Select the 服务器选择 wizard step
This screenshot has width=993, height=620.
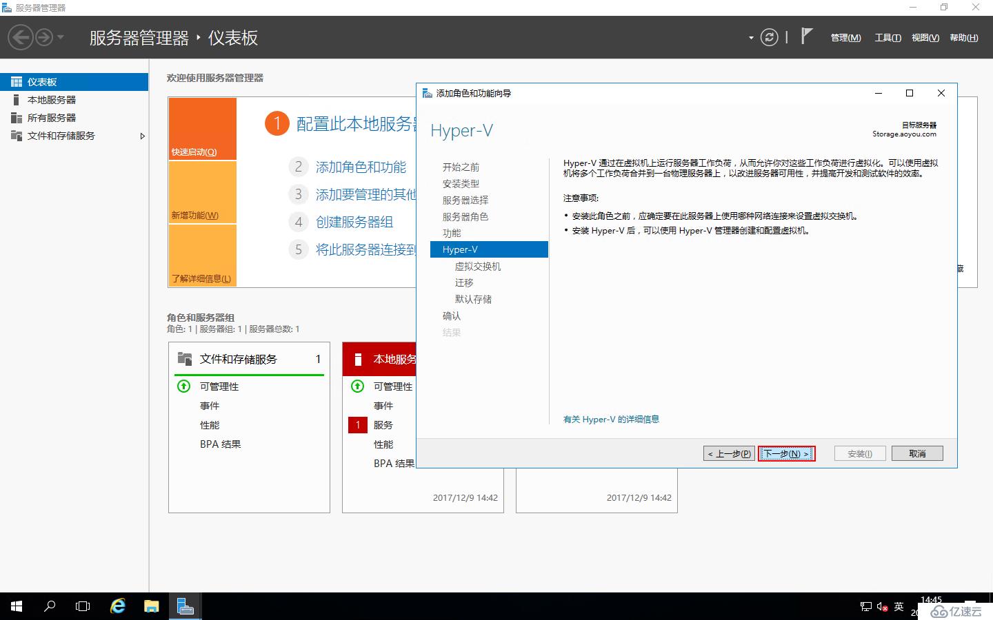465,200
